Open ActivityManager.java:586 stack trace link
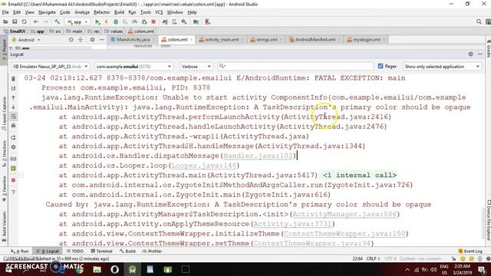The image size is (491, 276). click(x=344, y=215)
